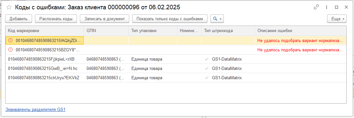Open the magnifier search dropdown
354x118 pixels.
coord(217,19)
